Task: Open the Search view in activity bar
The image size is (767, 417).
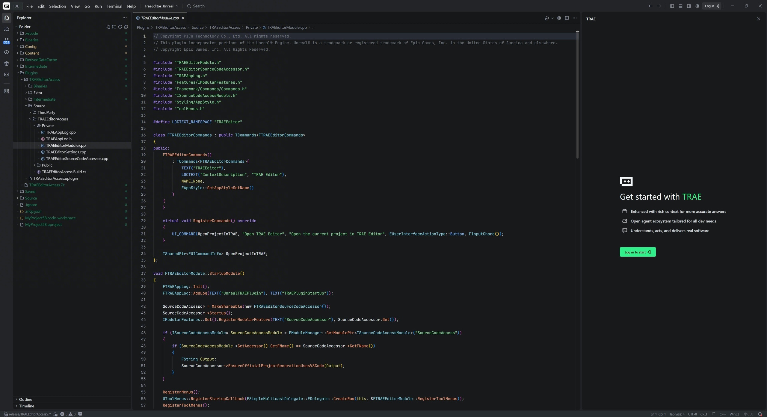Action: pyautogui.click(x=7, y=29)
